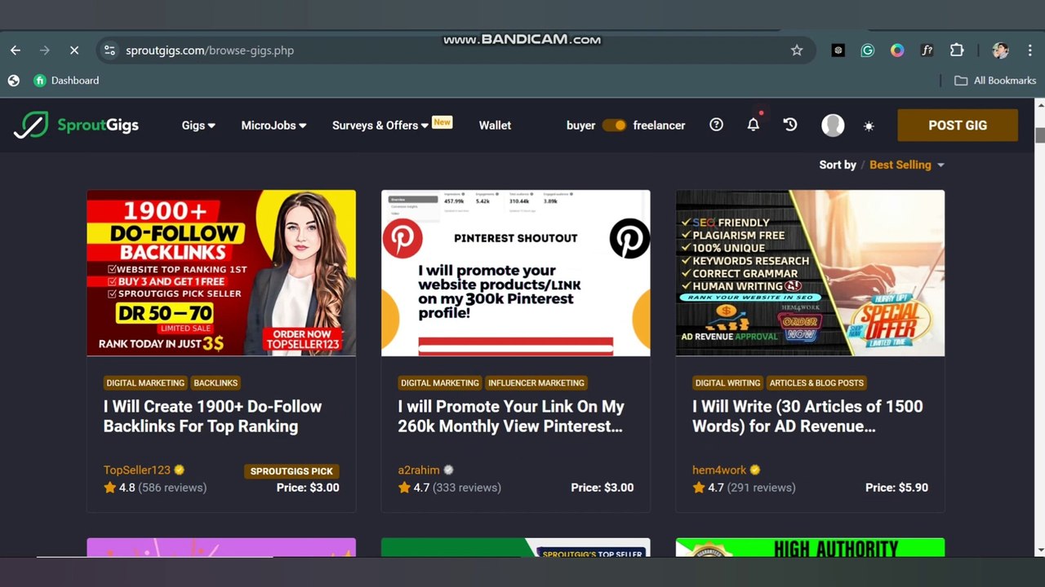Click the browser forward arrow
The height and width of the screenshot is (587, 1045).
(x=45, y=51)
